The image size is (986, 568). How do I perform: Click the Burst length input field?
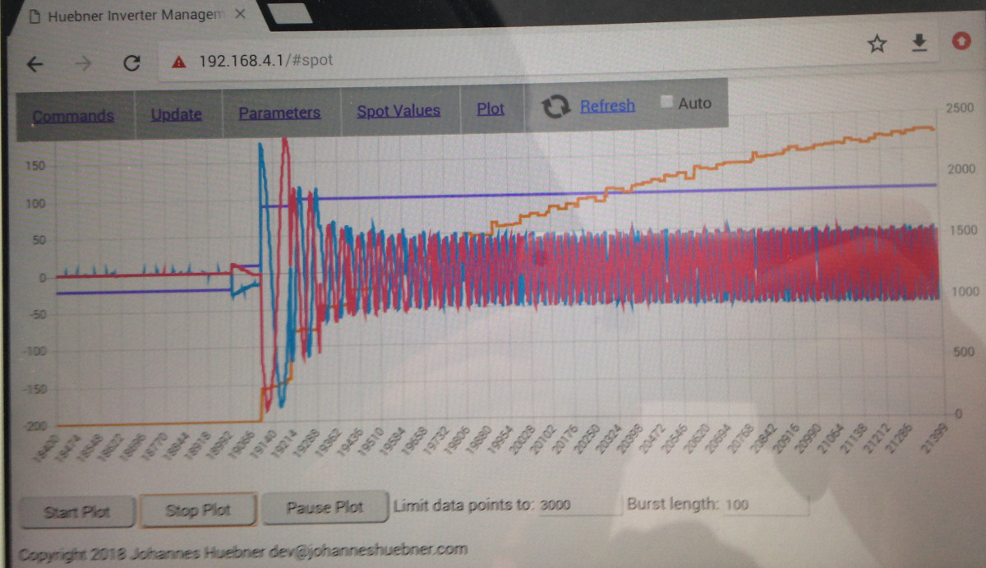click(766, 505)
